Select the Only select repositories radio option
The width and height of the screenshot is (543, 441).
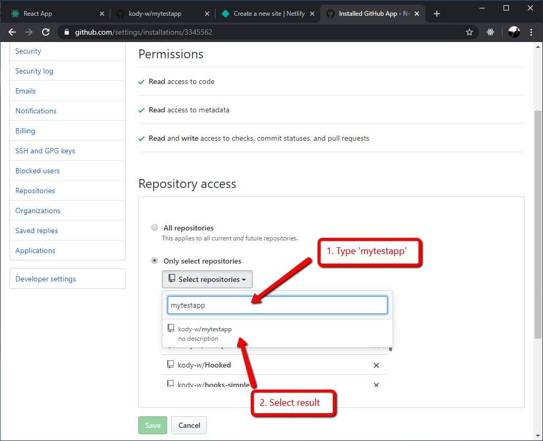tap(155, 260)
